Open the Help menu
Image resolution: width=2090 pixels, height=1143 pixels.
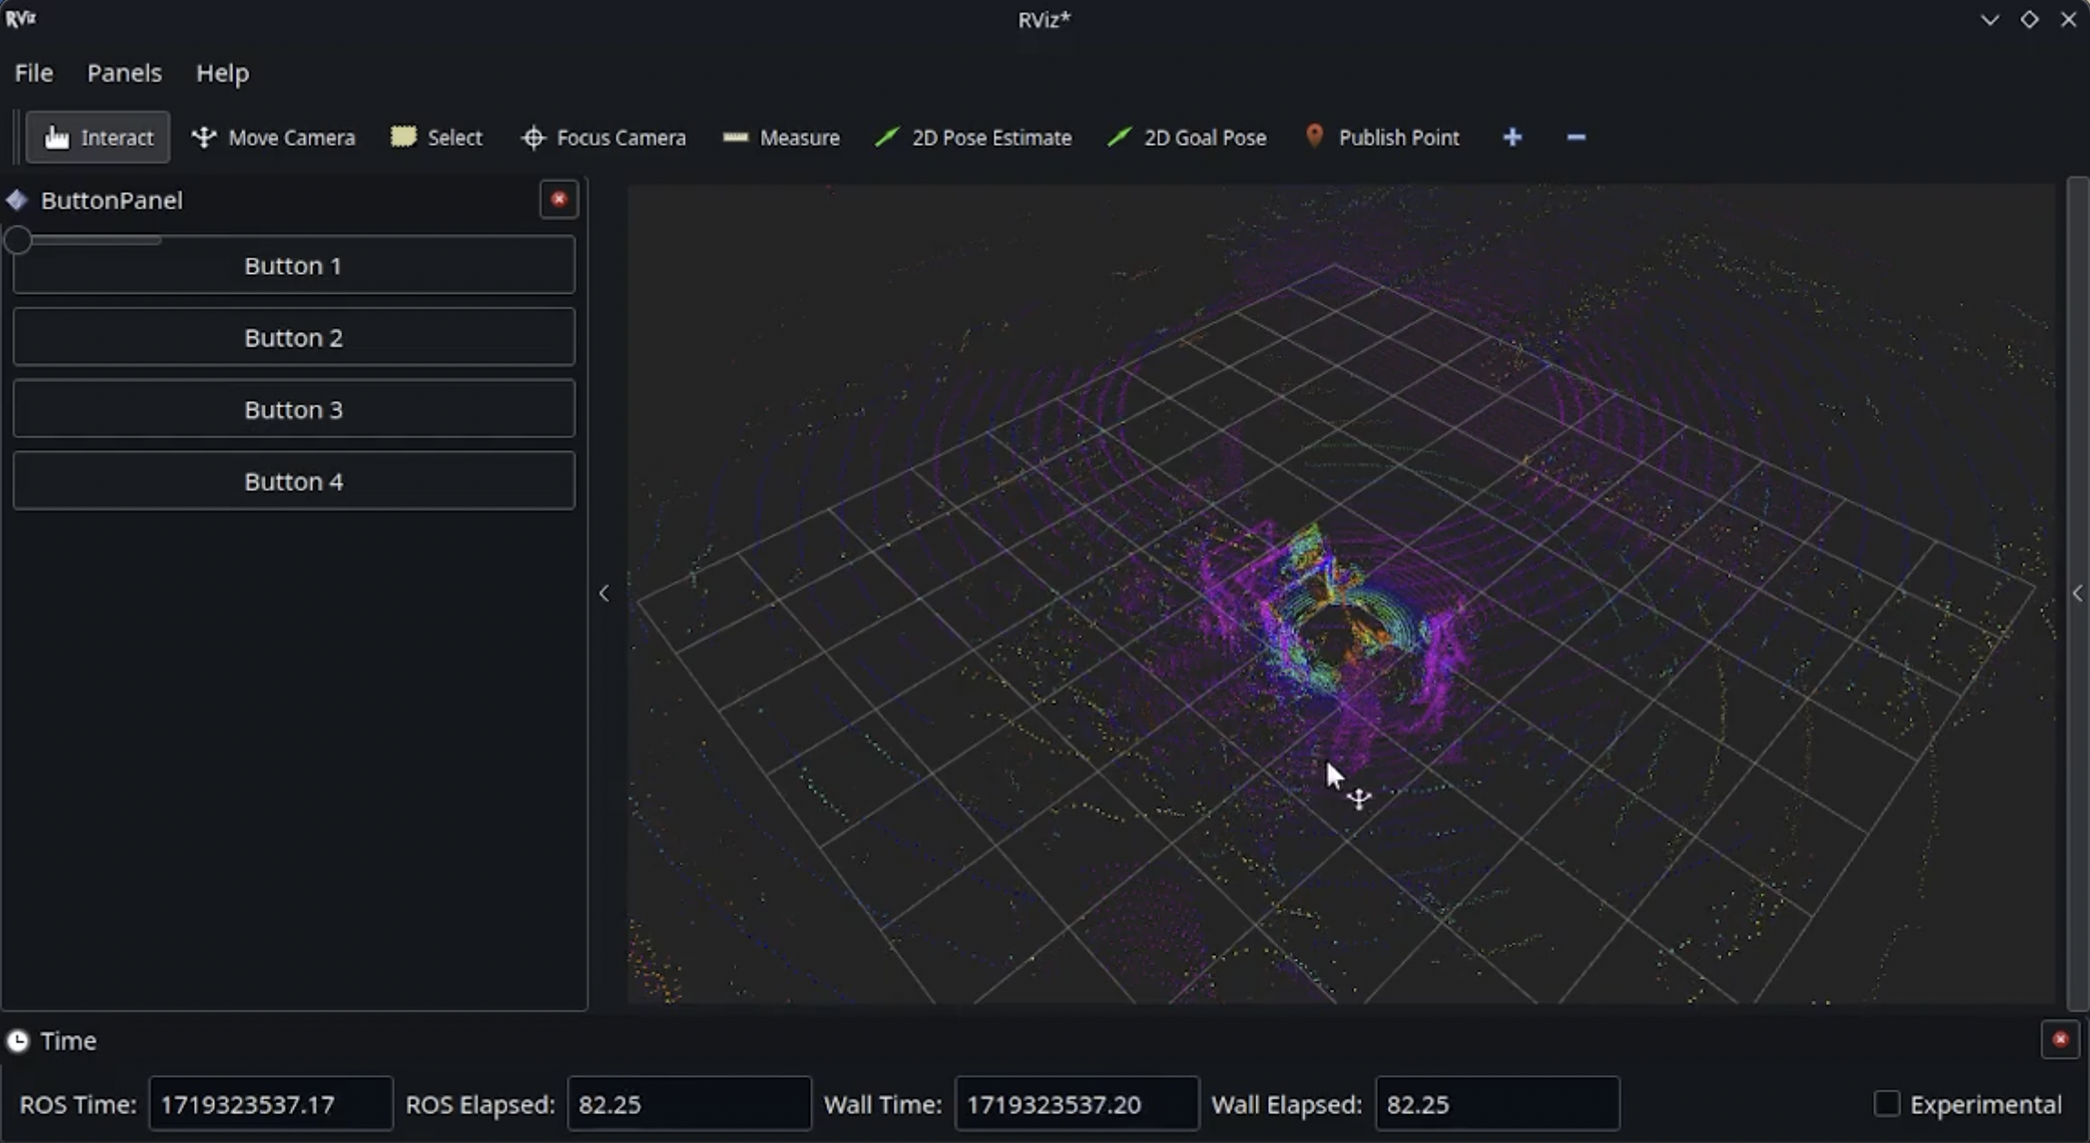tap(222, 73)
